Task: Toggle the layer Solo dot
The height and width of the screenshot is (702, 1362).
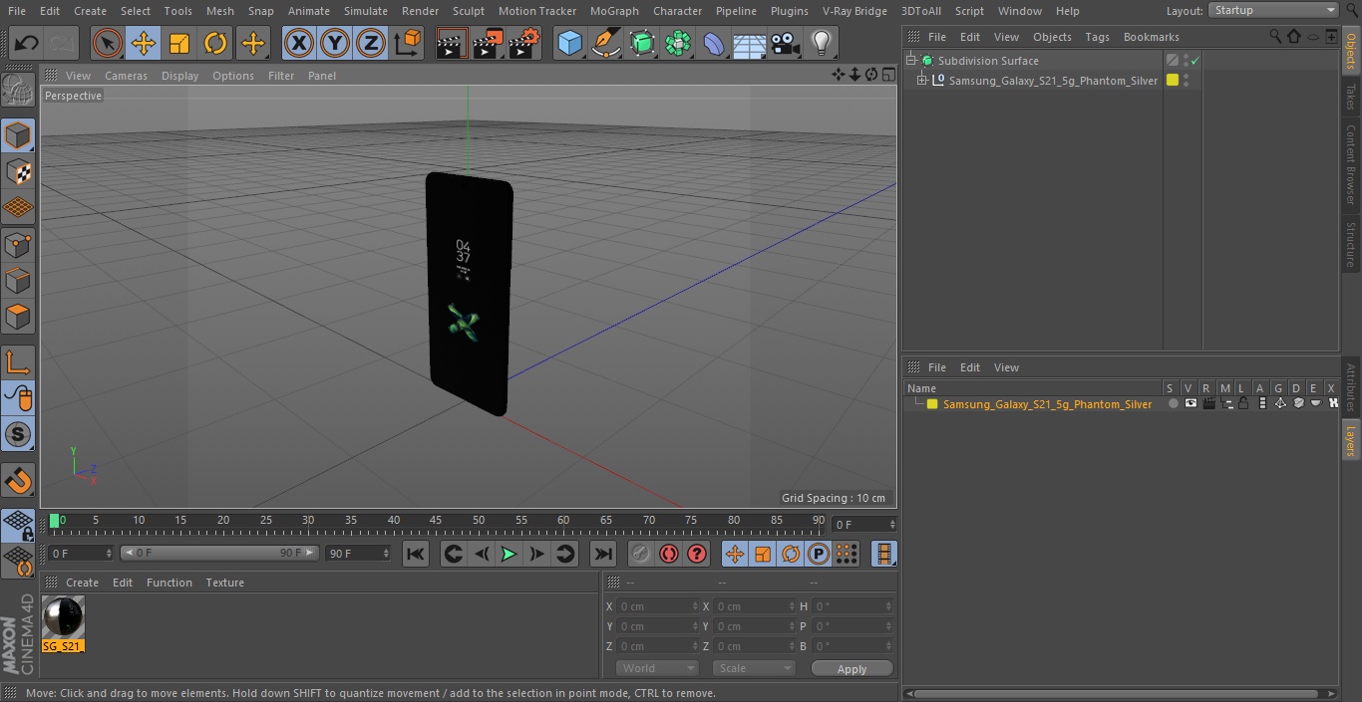Action: (1174, 404)
